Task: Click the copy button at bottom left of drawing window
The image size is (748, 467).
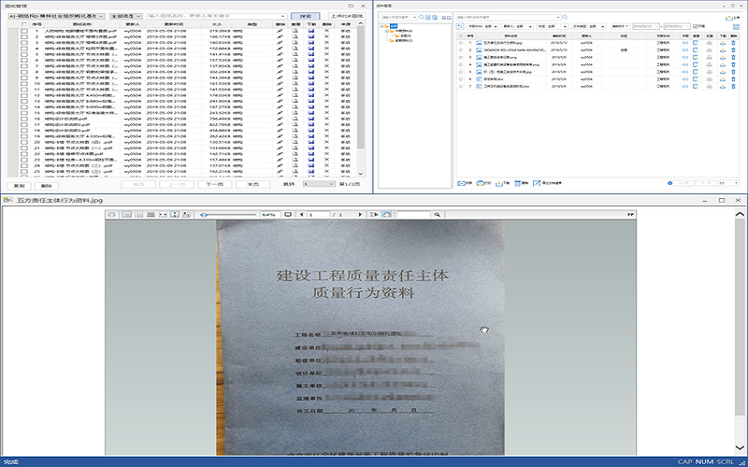Action: pyautogui.click(x=19, y=186)
